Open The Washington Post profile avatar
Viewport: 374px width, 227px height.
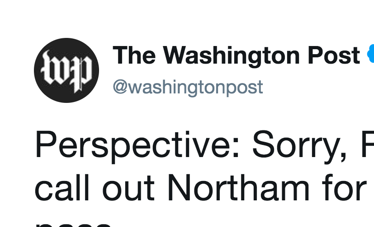pos(66,70)
